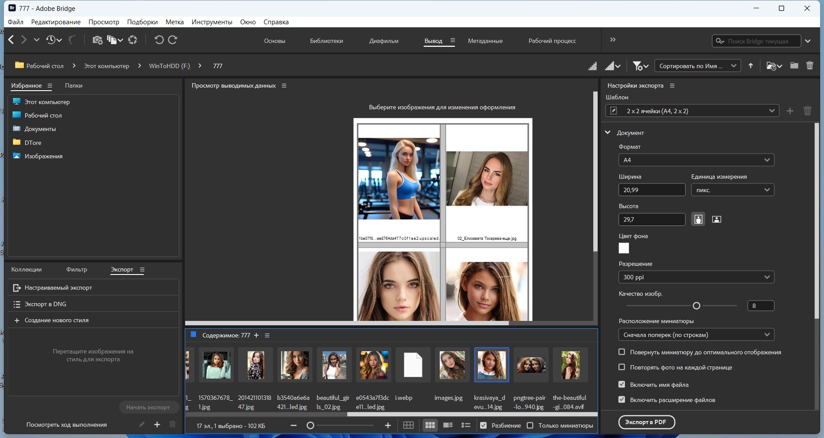This screenshot has width=824, height=438.
Task: Click the rotate 90° counterclockwise icon
Action: (x=159, y=40)
